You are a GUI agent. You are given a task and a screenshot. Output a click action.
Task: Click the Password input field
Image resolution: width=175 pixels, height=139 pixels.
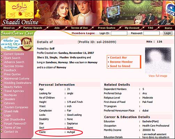(151, 33)
